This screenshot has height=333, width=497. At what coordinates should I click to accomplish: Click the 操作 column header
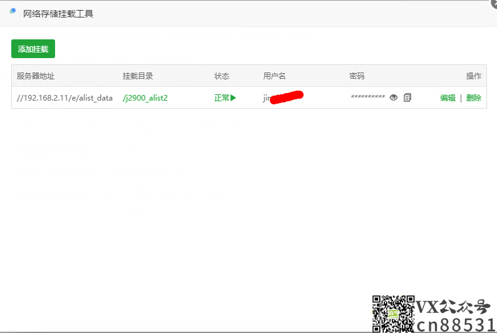(x=474, y=76)
